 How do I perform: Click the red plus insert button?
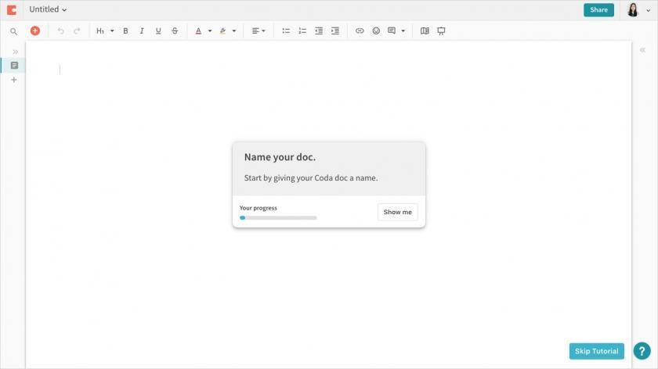(x=34, y=30)
